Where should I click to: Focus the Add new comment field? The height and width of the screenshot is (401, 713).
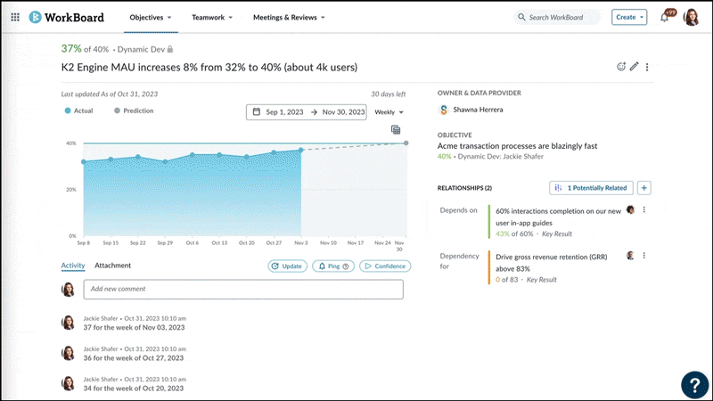243,289
